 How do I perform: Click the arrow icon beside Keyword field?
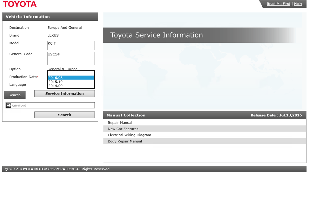click(8, 105)
